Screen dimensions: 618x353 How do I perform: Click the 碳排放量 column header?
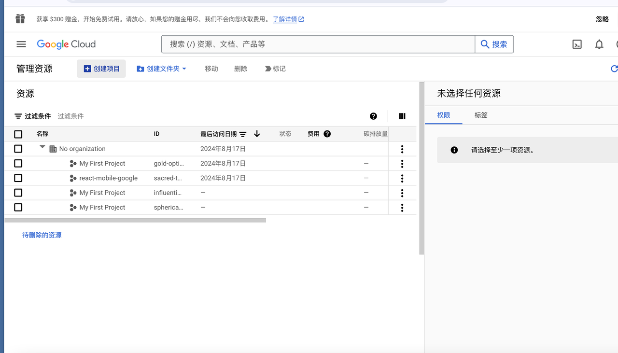click(376, 134)
